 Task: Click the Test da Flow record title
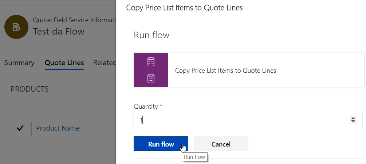pos(59,31)
